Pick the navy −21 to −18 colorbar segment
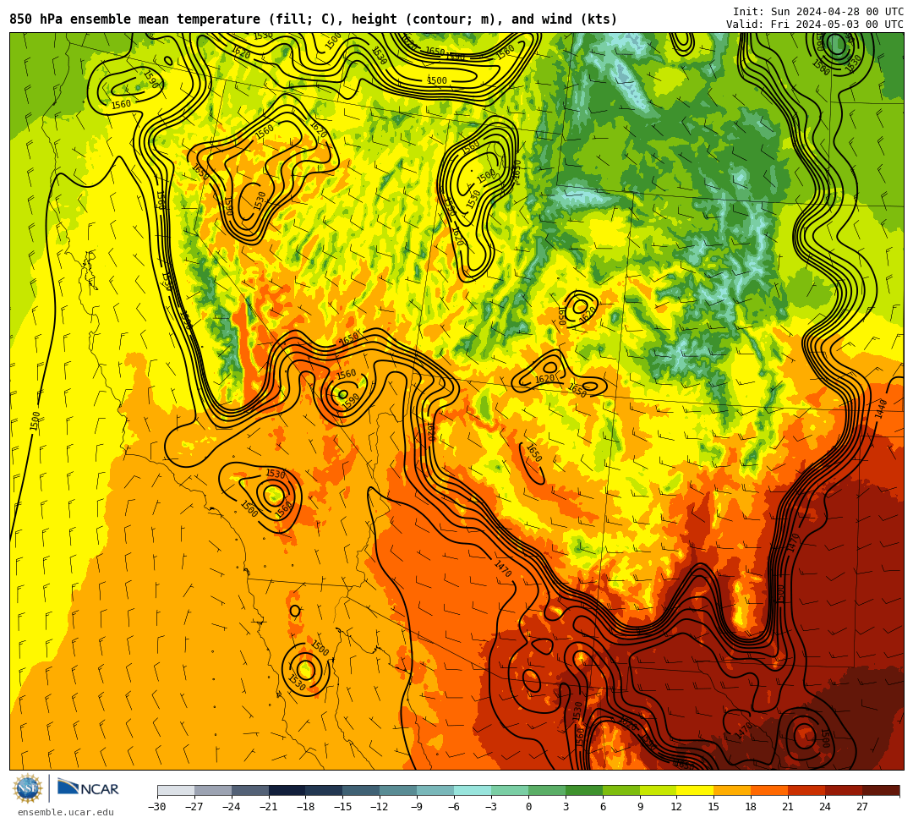This screenshot has width=913, height=823. pos(287,790)
